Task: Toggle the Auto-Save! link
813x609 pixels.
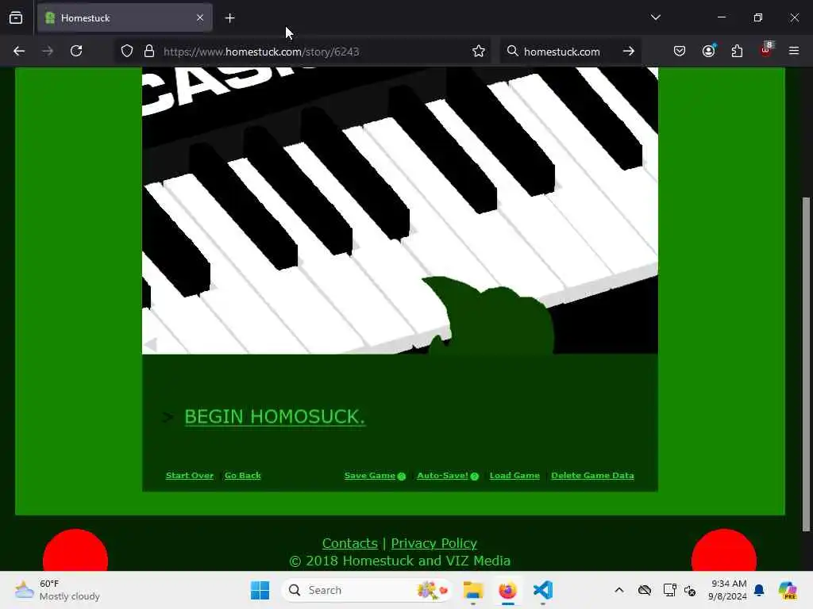Action: [442, 476]
